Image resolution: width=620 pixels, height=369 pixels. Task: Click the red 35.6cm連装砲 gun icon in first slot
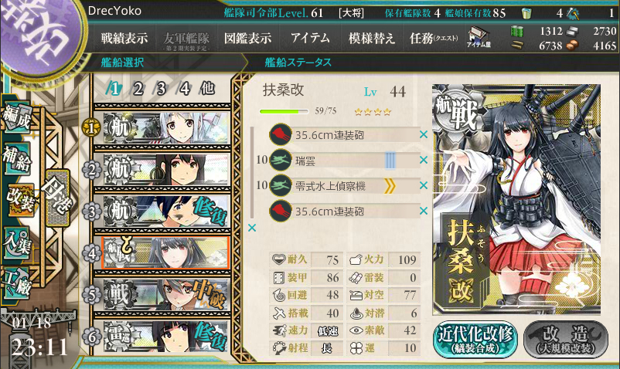[x=281, y=134]
